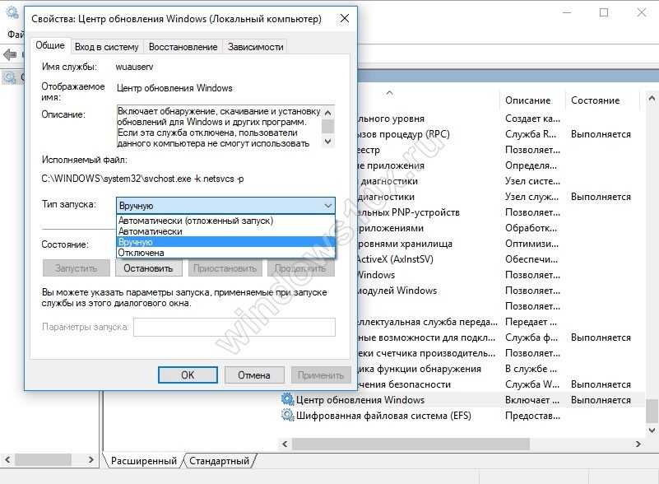
Task: Close the Свойства properties dialog
Action: [x=345, y=18]
